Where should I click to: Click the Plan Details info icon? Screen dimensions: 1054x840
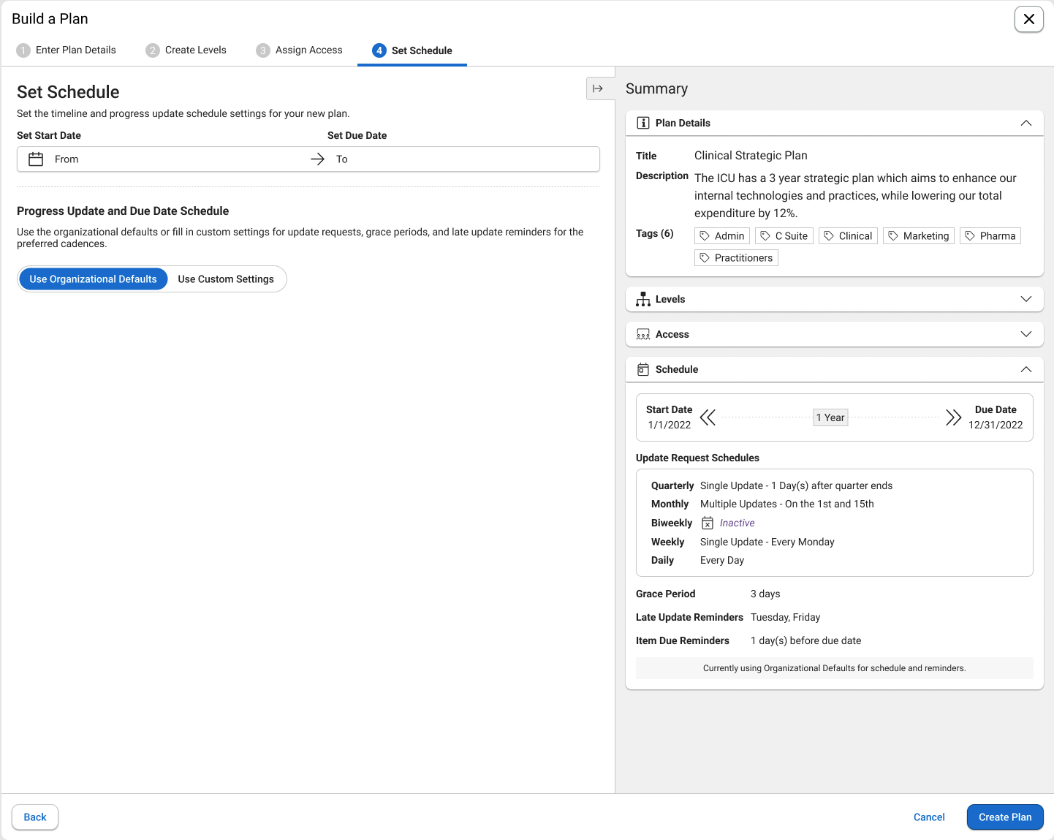pos(643,123)
